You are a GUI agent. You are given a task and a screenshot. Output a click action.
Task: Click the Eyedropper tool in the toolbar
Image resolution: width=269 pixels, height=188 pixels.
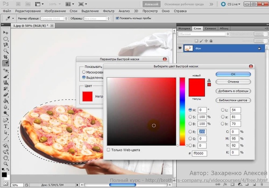(6, 63)
